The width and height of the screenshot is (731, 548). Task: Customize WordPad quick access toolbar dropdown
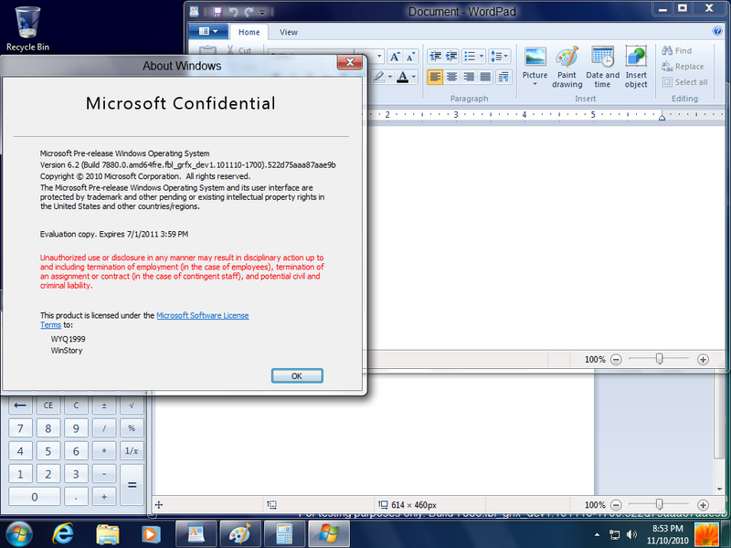(262, 12)
